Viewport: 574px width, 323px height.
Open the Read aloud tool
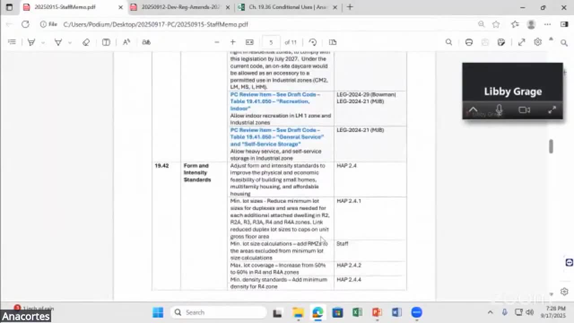(126, 42)
